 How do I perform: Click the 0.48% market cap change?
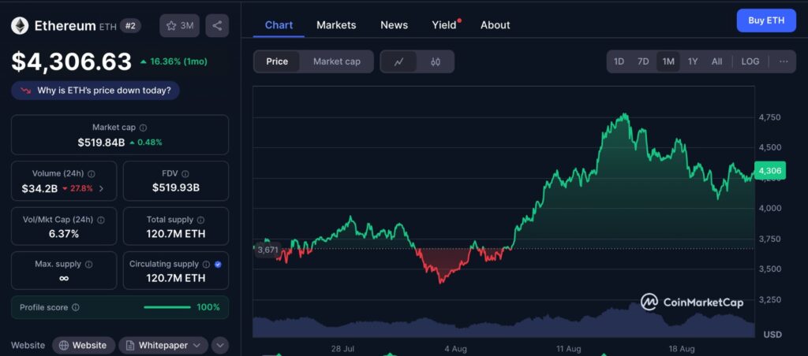point(145,143)
